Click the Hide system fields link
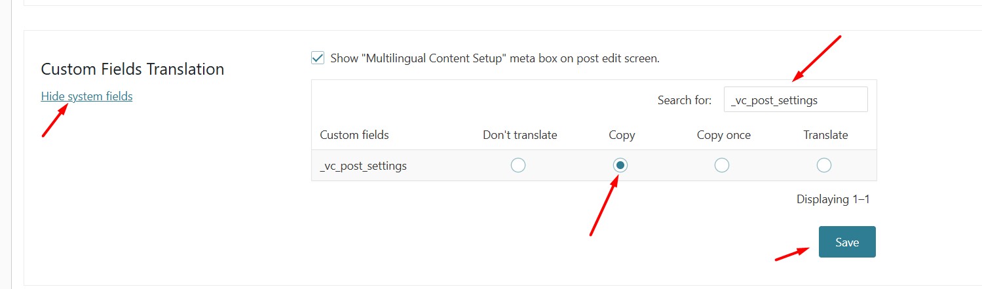Screen dimensions: 982x289 (86, 96)
